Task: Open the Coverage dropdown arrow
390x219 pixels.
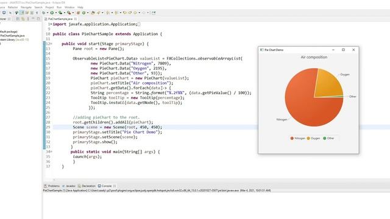Action: pyautogui.click(x=65, y=13)
